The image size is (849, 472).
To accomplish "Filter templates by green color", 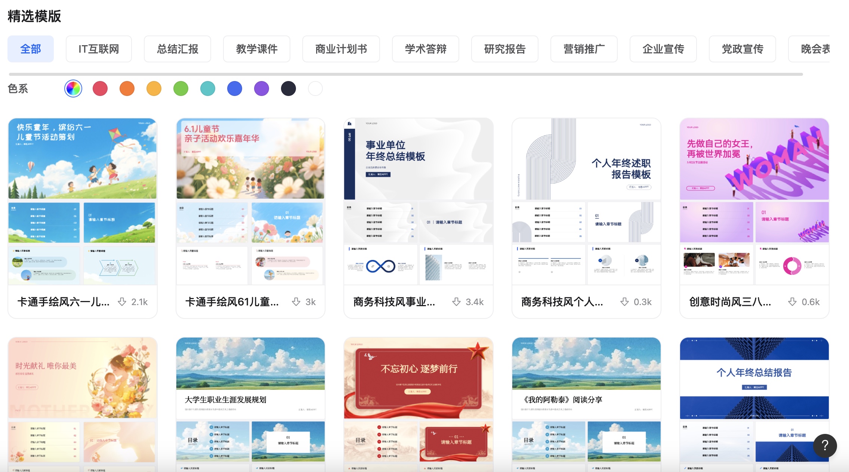I will (x=181, y=88).
